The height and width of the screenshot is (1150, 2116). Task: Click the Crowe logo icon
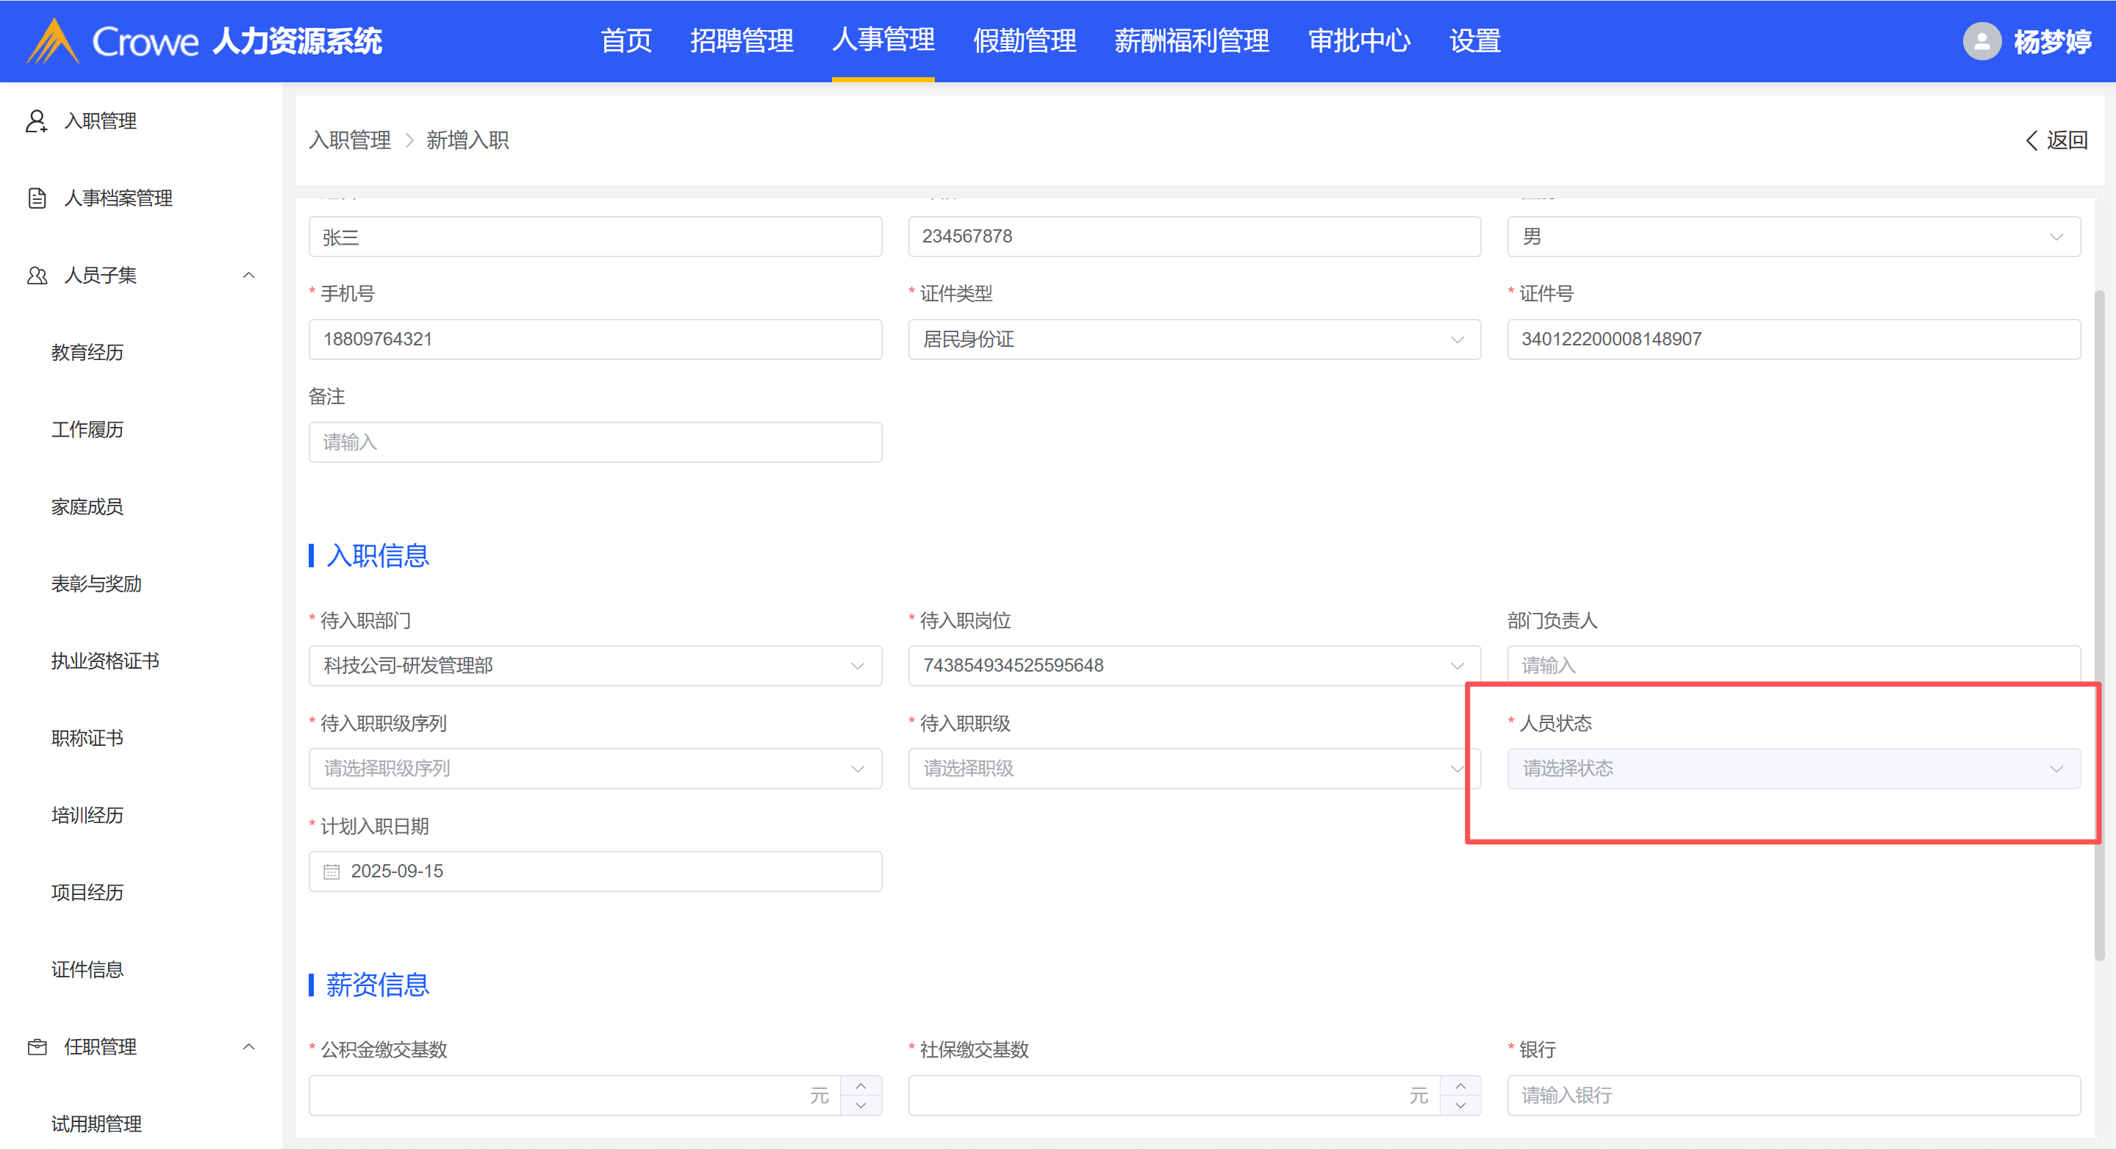pyautogui.click(x=53, y=41)
